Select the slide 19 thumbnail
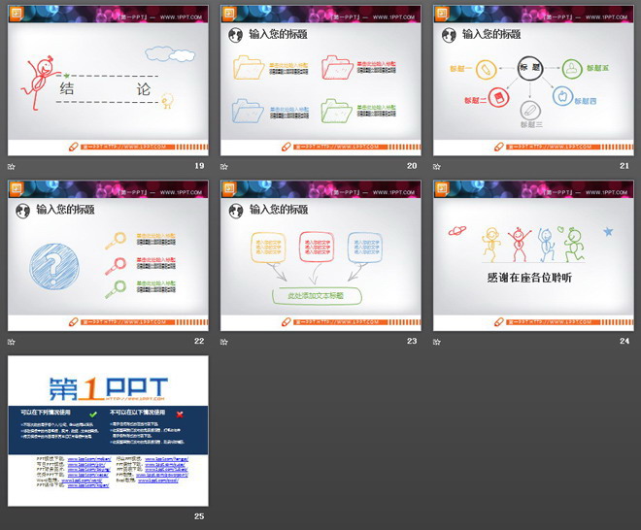Viewport: 641px width, 530px height. [x=108, y=81]
